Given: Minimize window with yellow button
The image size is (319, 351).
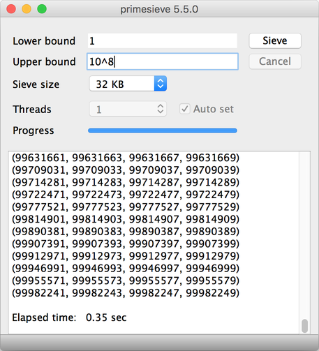Looking at the screenshot, I should pos(27,9).
